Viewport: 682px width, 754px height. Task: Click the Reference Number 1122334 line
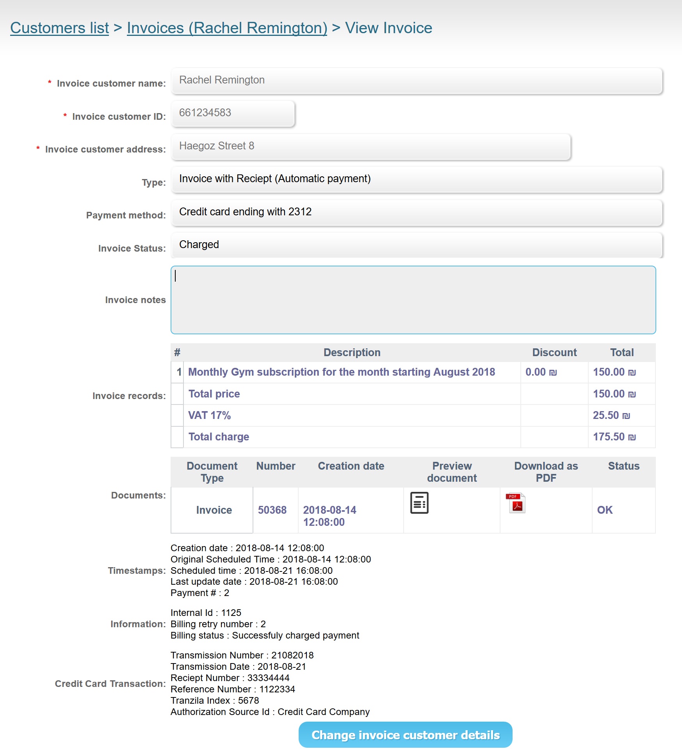(x=233, y=689)
